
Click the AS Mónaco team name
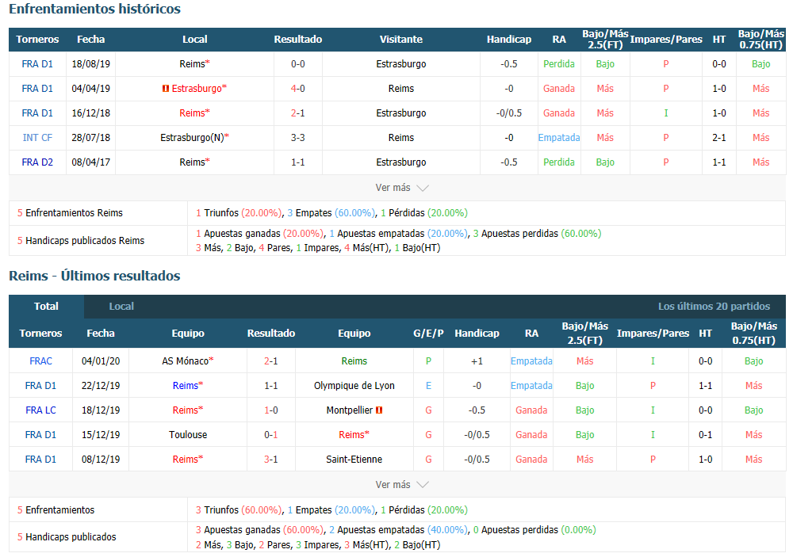pos(185,361)
